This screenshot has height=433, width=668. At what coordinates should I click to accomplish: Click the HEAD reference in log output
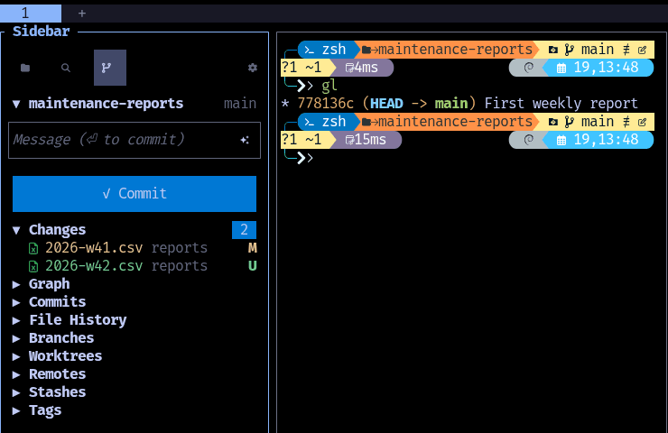(386, 104)
